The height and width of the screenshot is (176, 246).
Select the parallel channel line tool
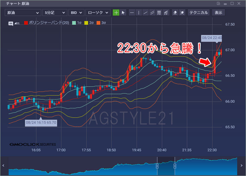152,13
